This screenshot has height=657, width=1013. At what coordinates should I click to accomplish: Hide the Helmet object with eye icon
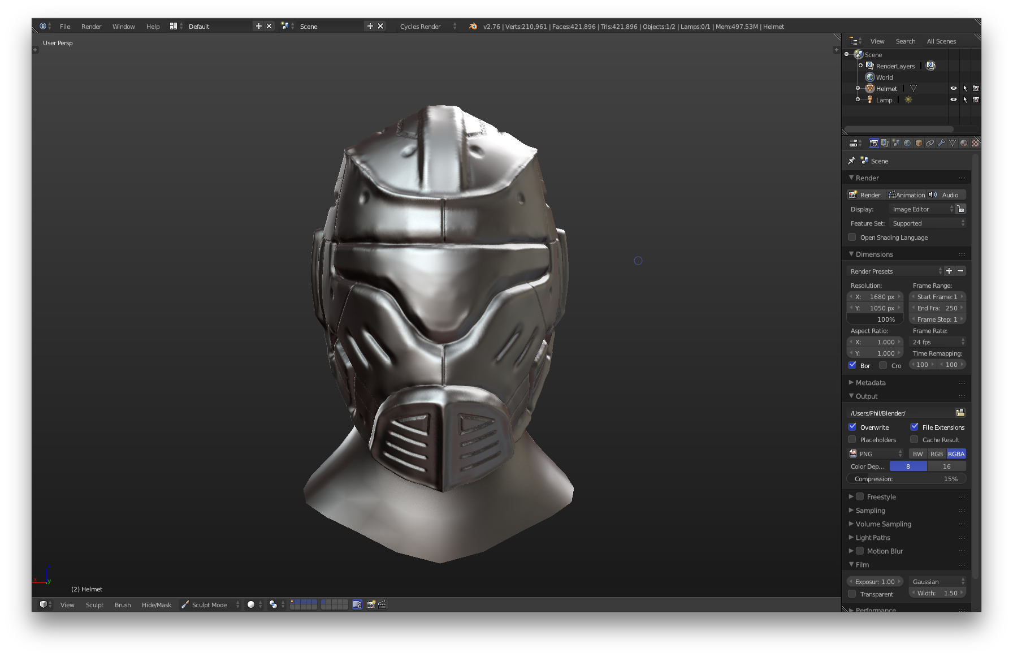tap(953, 88)
